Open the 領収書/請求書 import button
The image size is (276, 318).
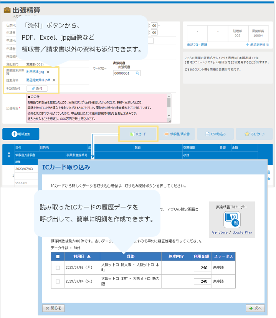coord(177,134)
